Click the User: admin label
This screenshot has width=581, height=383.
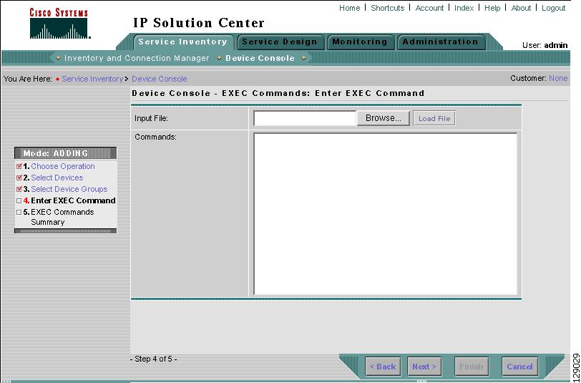(545, 45)
